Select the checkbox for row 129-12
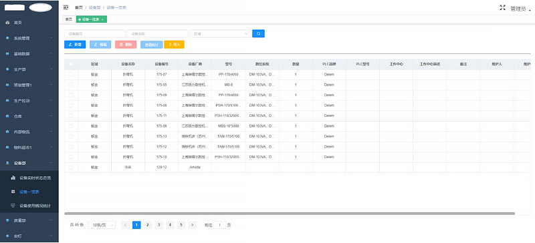The width and height of the screenshot is (535, 243). (x=71, y=168)
